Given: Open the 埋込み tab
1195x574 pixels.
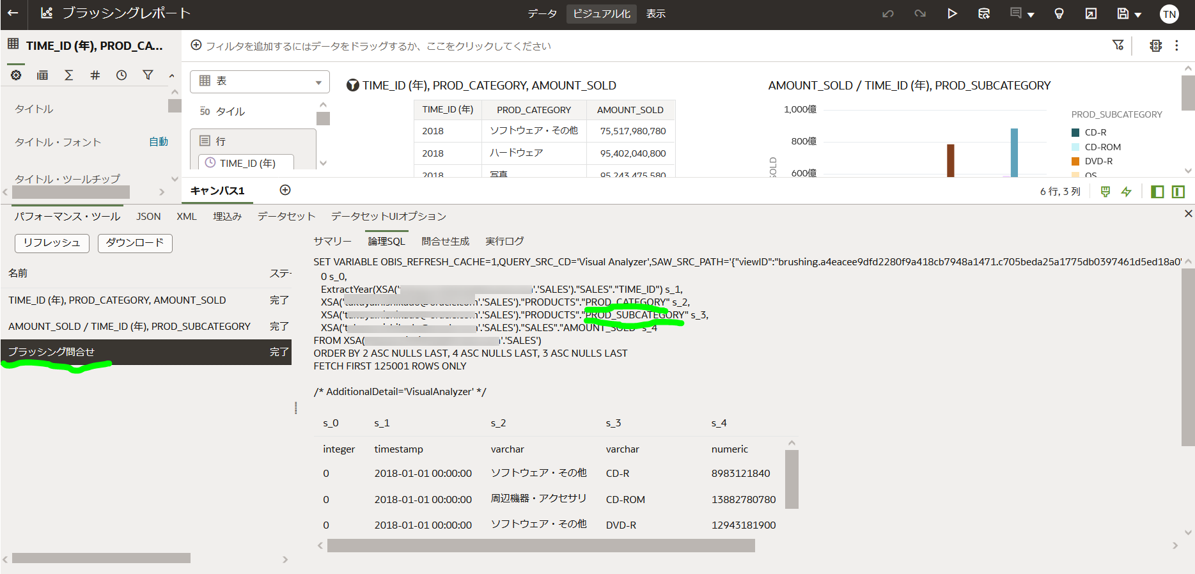Looking at the screenshot, I should point(227,216).
